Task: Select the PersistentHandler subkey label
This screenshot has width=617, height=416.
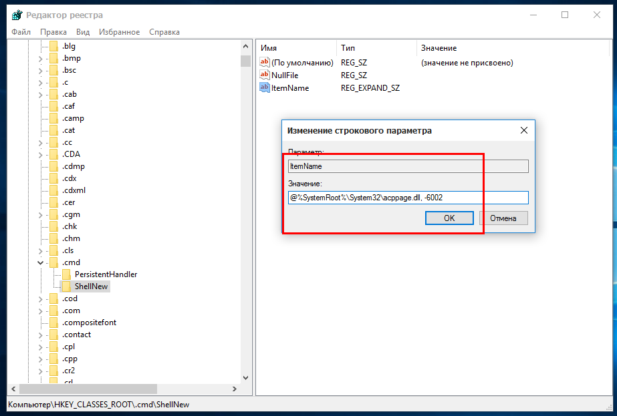Action: 106,274
